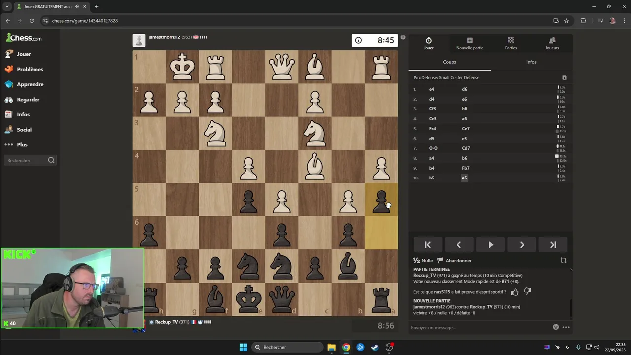This screenshot has width=631, height=355.
Task: Give thumbs up for nas5115 sportsmanship
Action: coord(515,292)
